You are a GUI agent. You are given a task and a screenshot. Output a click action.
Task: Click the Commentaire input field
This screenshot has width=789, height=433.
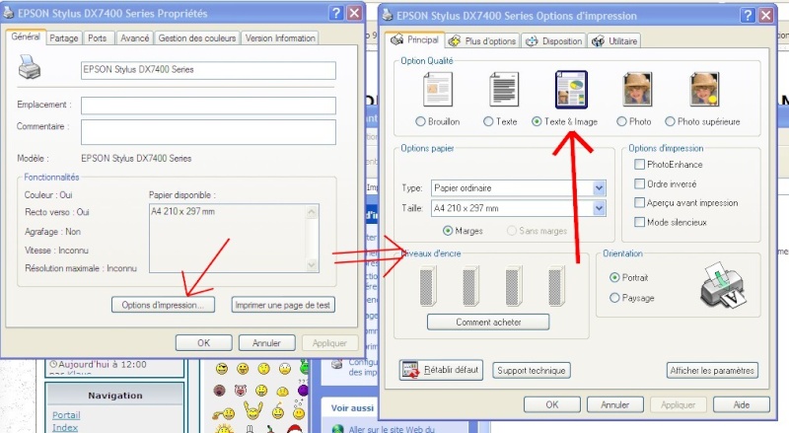[208, 132]
